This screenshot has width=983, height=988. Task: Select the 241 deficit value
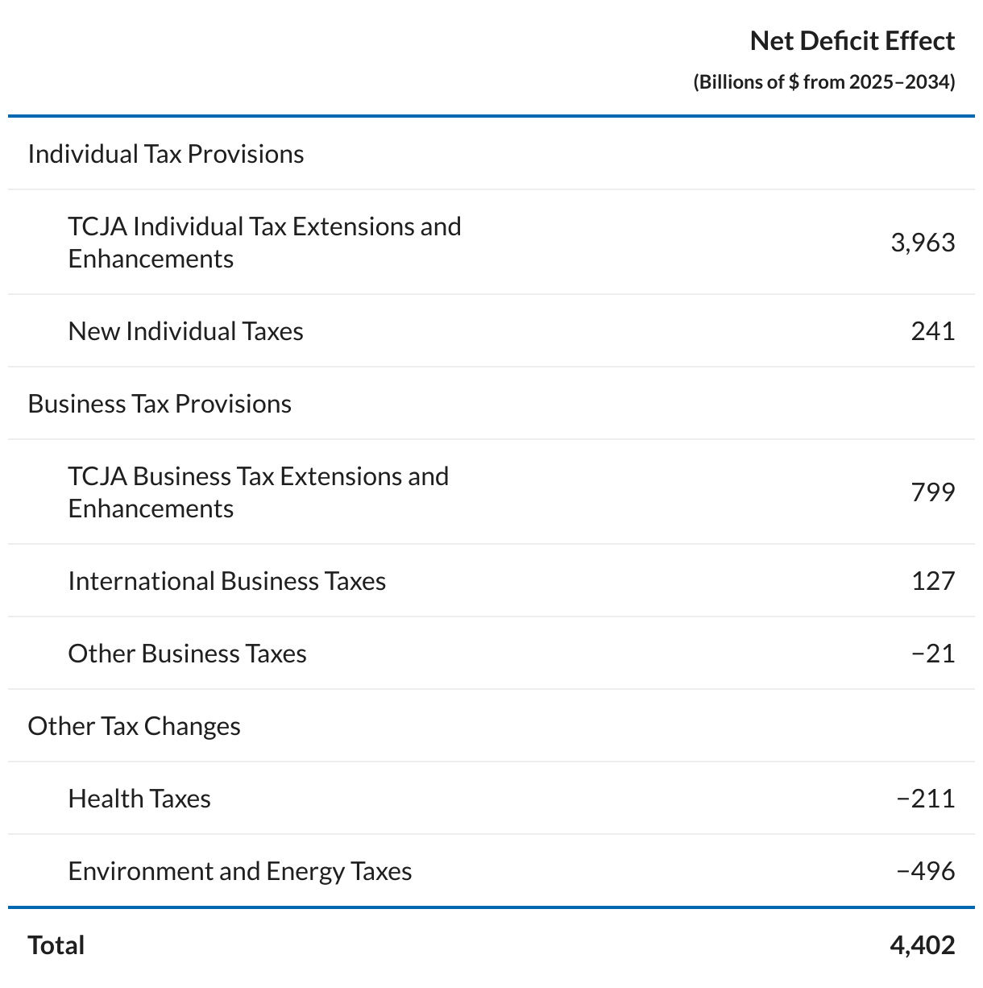pos(932,331)
